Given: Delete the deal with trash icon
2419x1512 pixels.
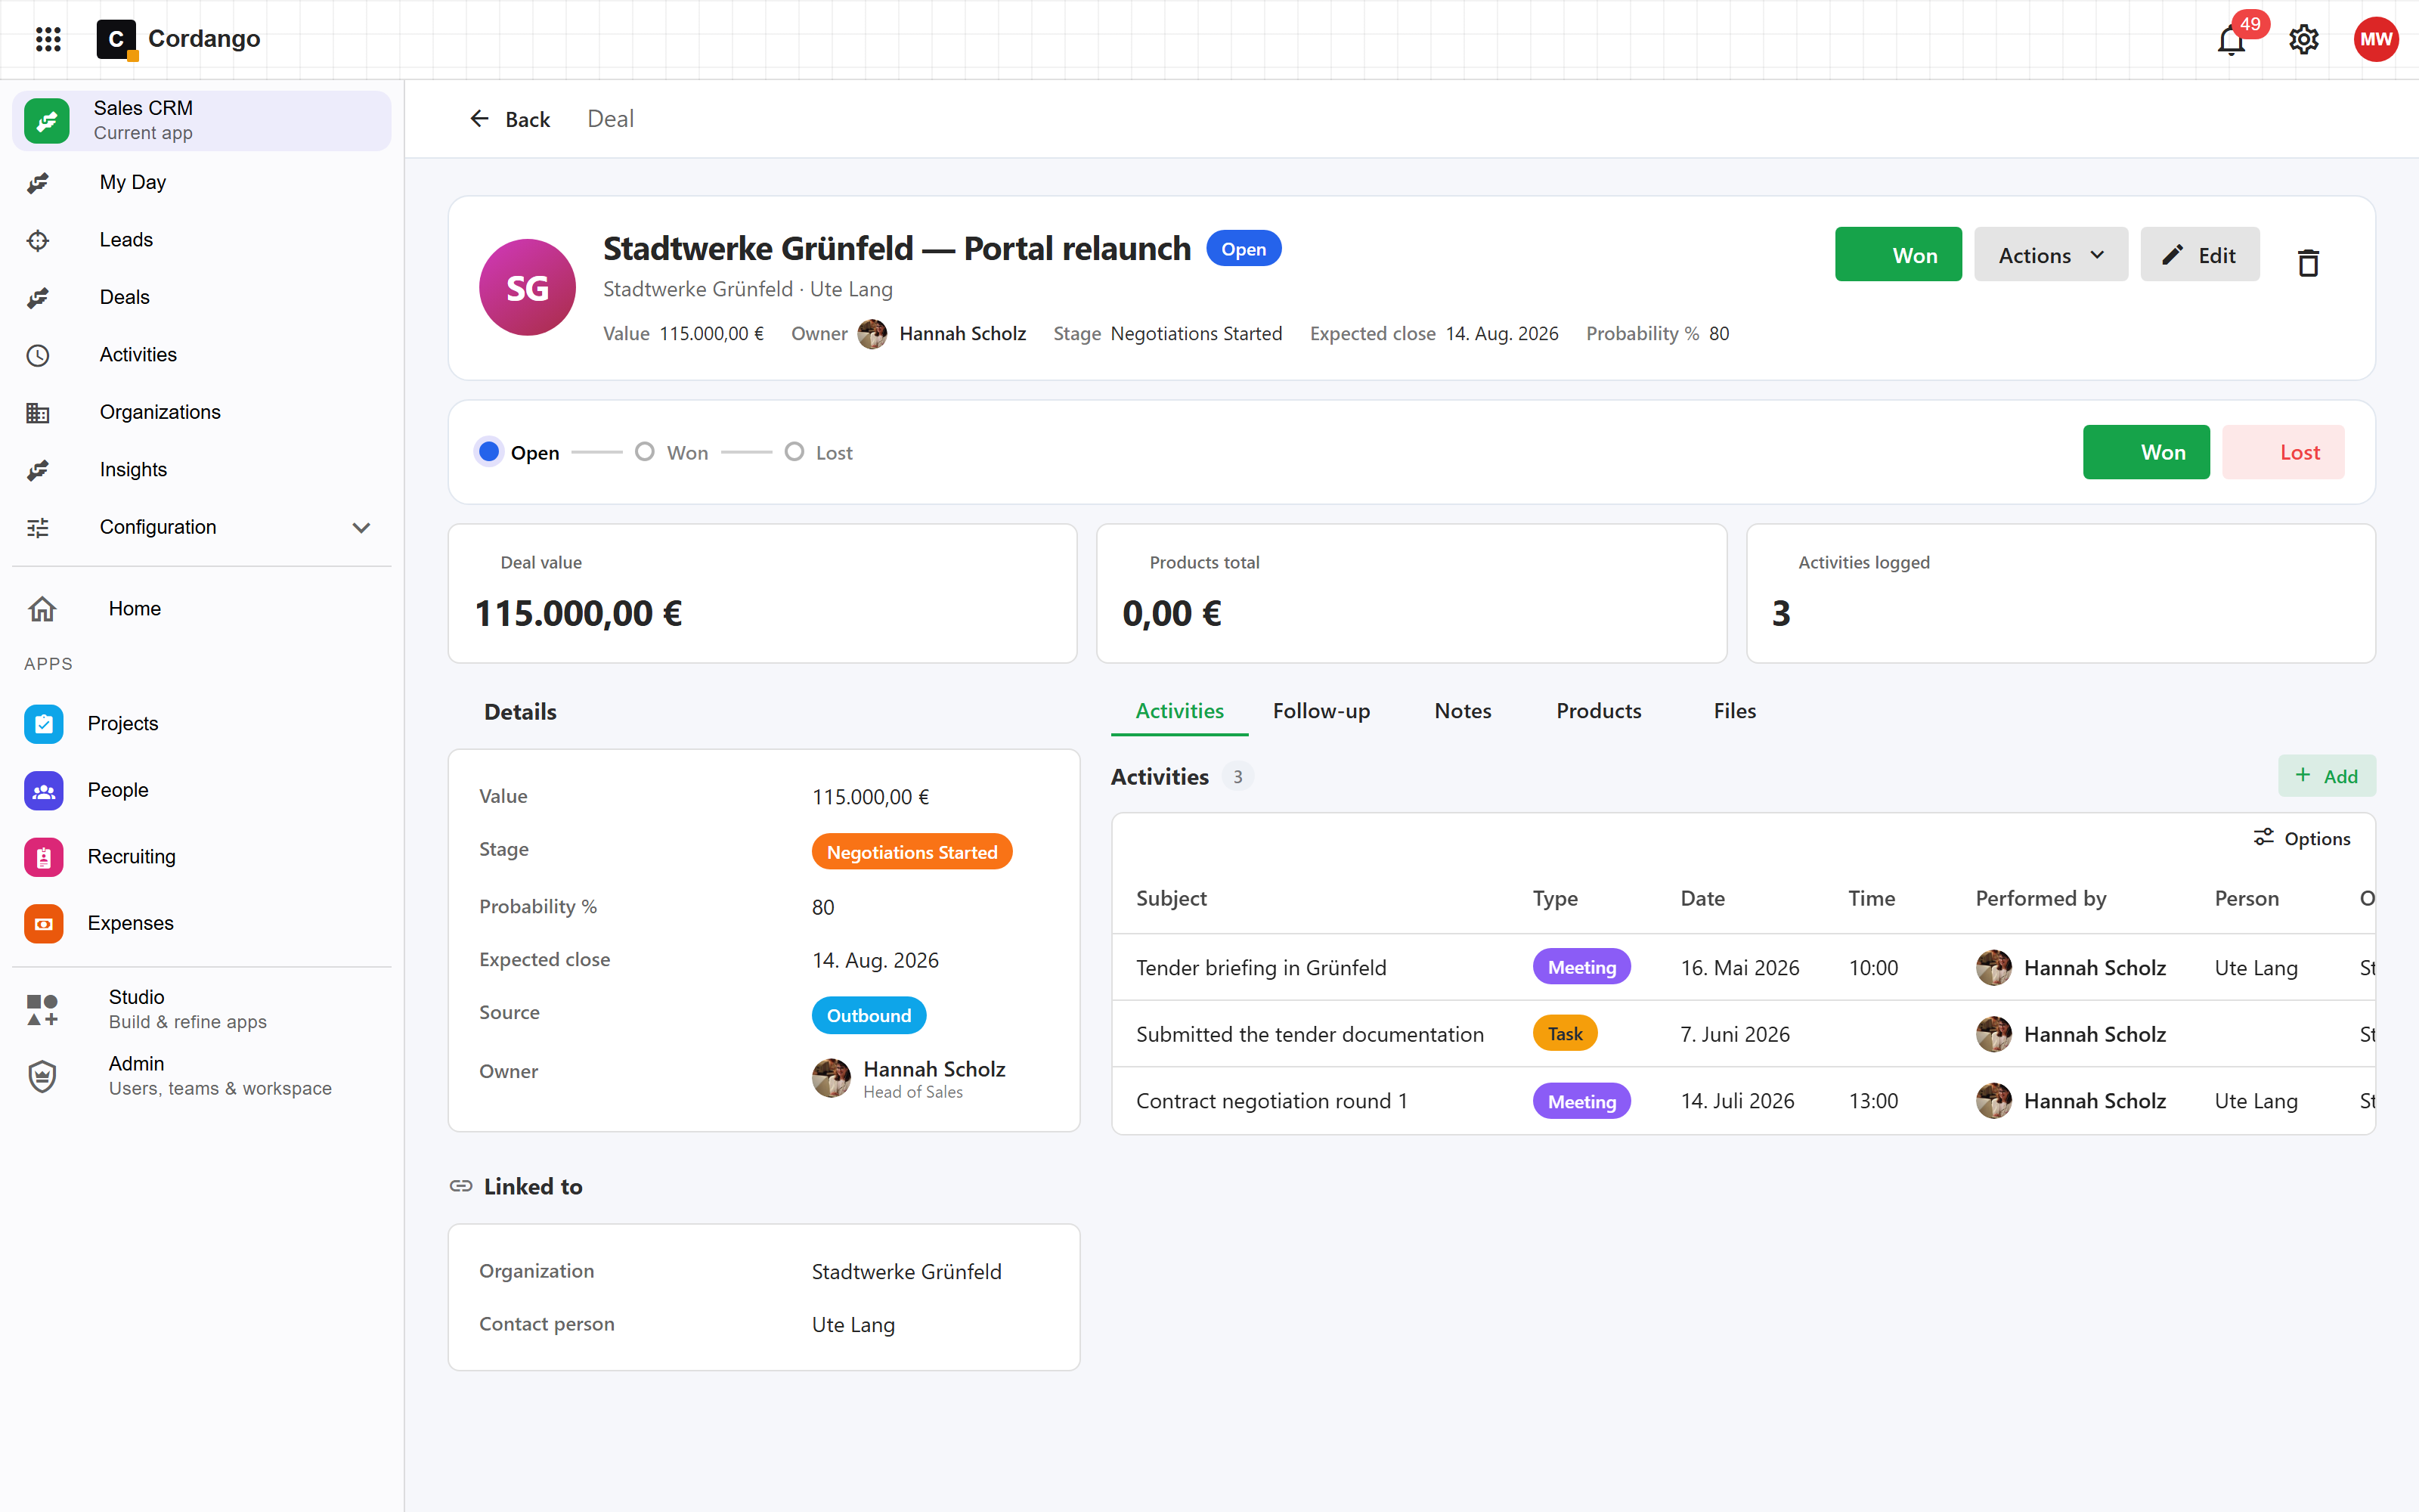Looking at the screenshot, I should (x=2308, y=262).
